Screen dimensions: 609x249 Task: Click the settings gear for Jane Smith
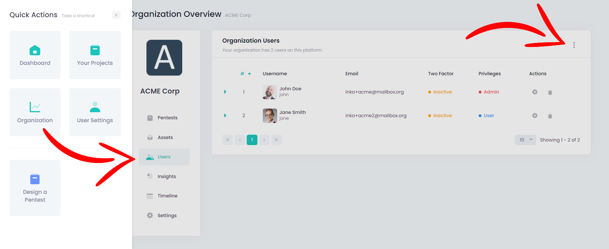[535, 116]
